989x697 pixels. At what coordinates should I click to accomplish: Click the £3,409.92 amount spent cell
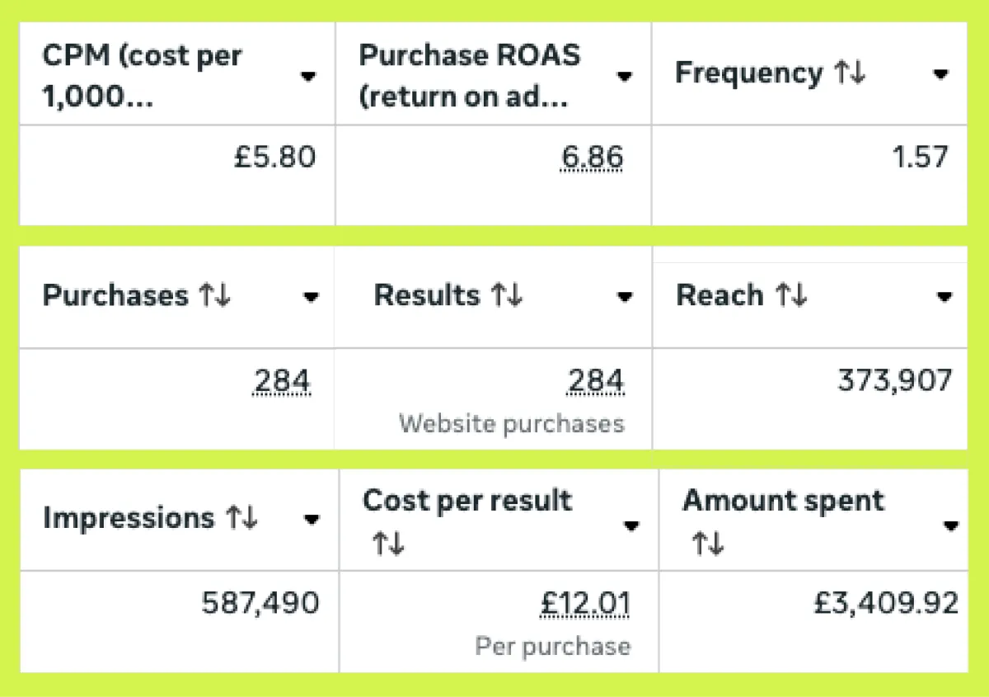click(886, 604)
